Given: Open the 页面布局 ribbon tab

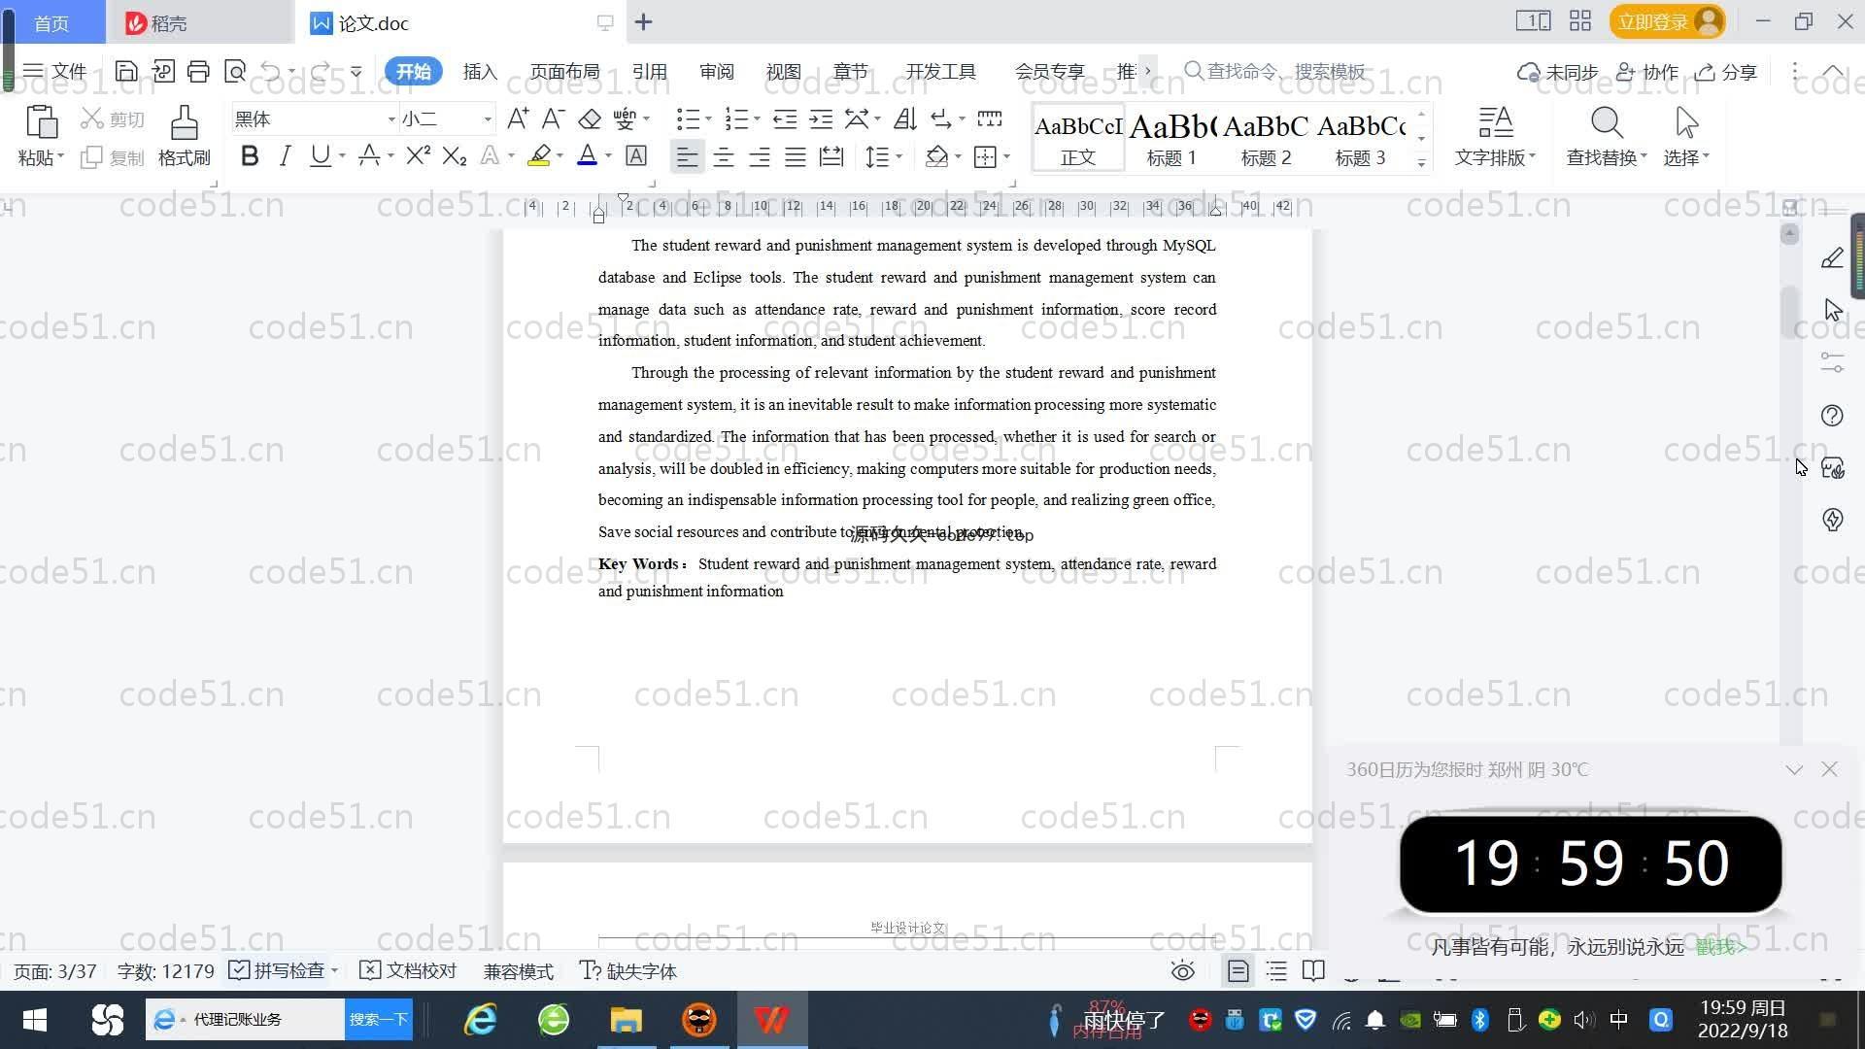Looking at the screenshot, I should click(x=564, y=71).
